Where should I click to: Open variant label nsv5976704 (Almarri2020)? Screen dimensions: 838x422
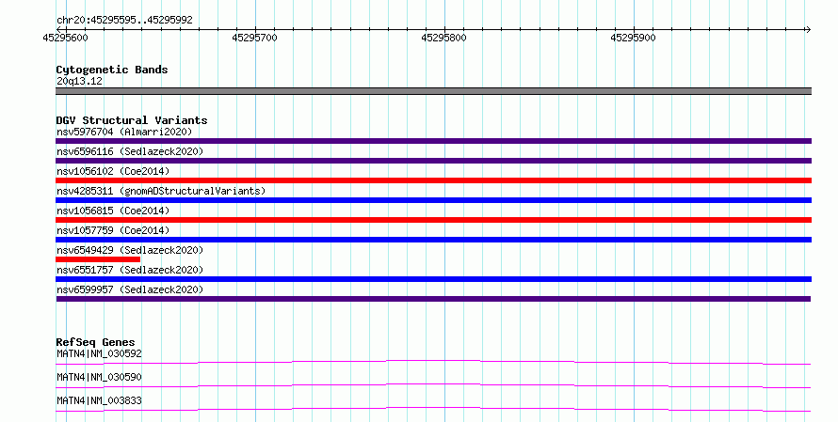[124, 132]
